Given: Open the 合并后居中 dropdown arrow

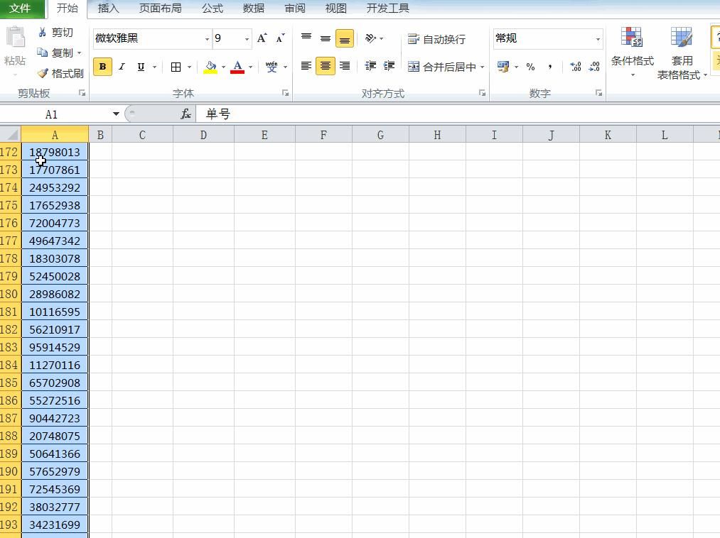Looking at the screenshot, I should coord(482,67).
